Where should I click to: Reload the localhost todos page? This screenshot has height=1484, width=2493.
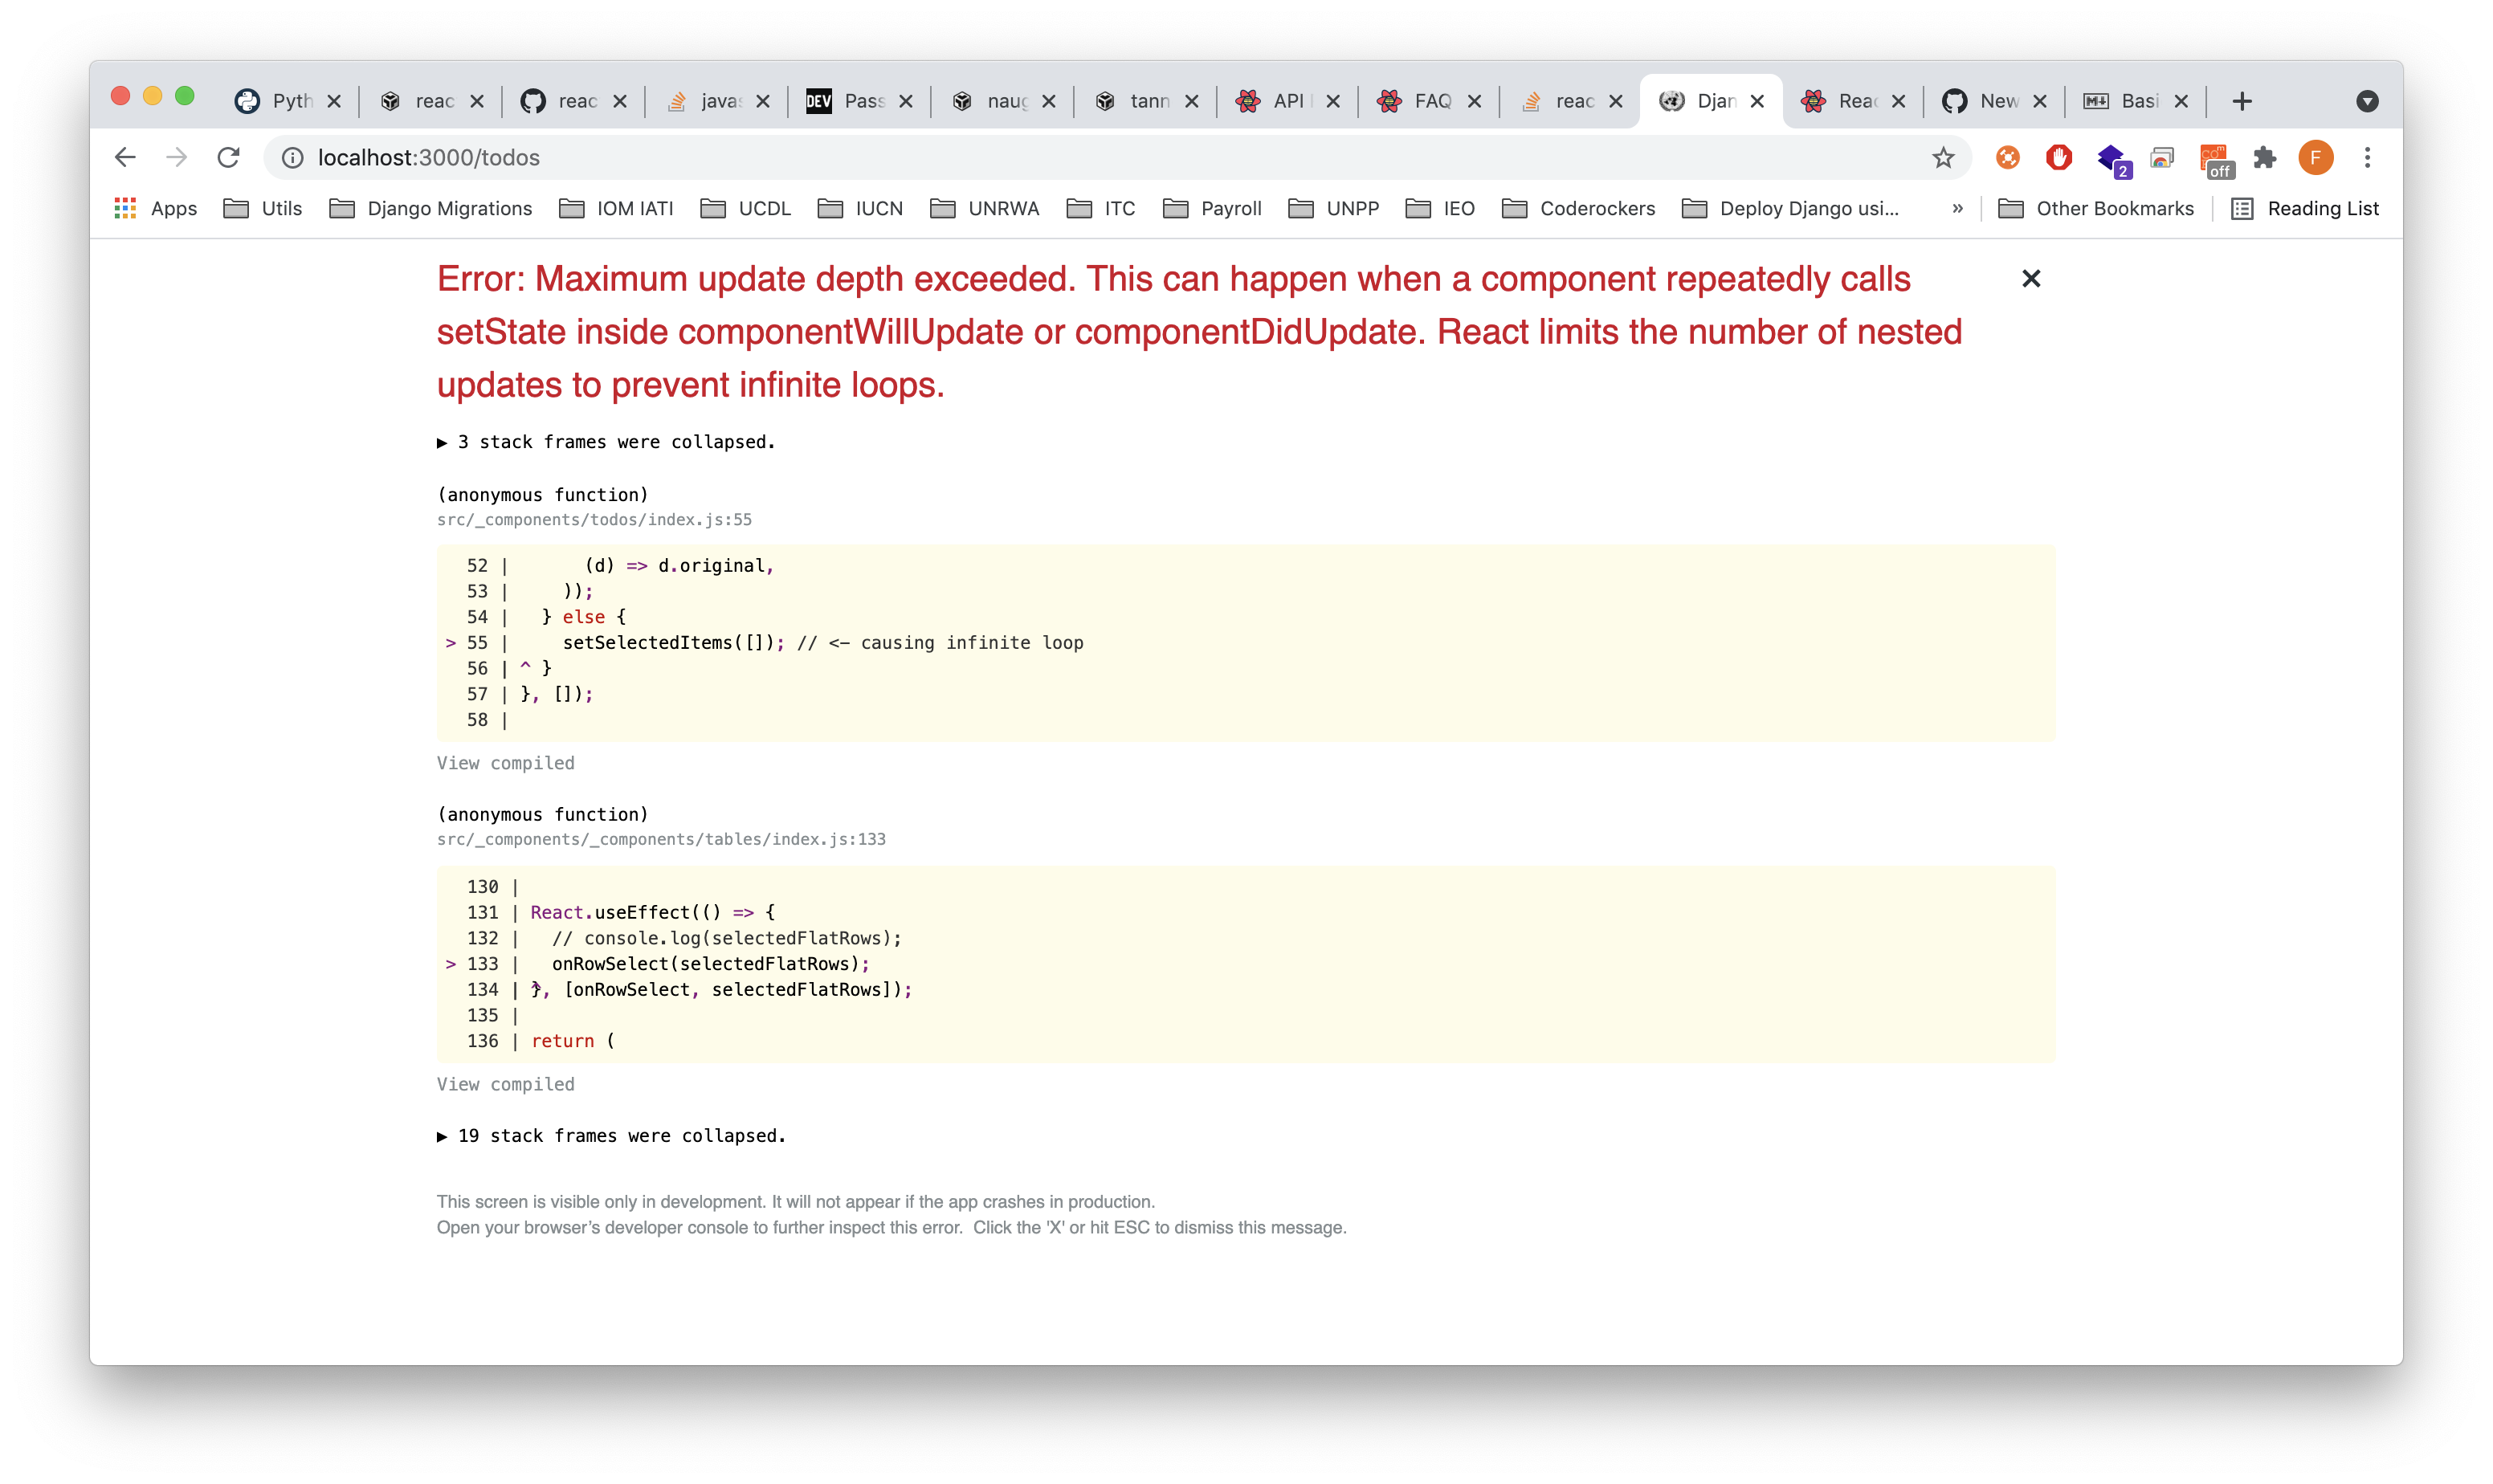(x=229, y=157)
